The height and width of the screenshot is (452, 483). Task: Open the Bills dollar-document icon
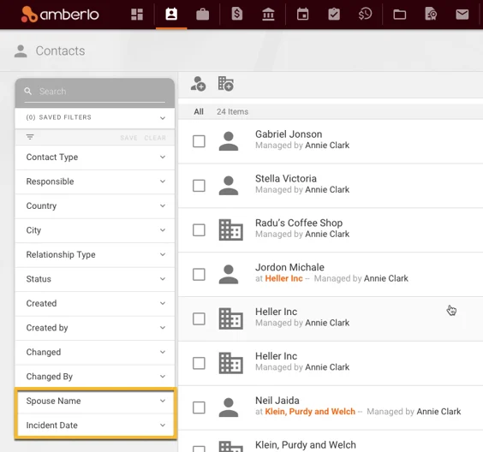pos(237,15)
